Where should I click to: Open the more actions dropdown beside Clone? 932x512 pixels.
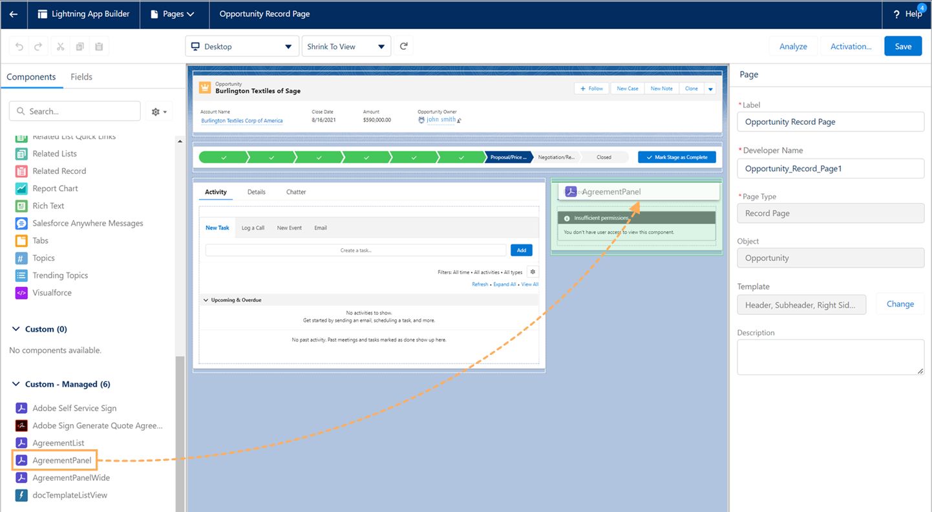pyautogui.click(x=710, y=89)
